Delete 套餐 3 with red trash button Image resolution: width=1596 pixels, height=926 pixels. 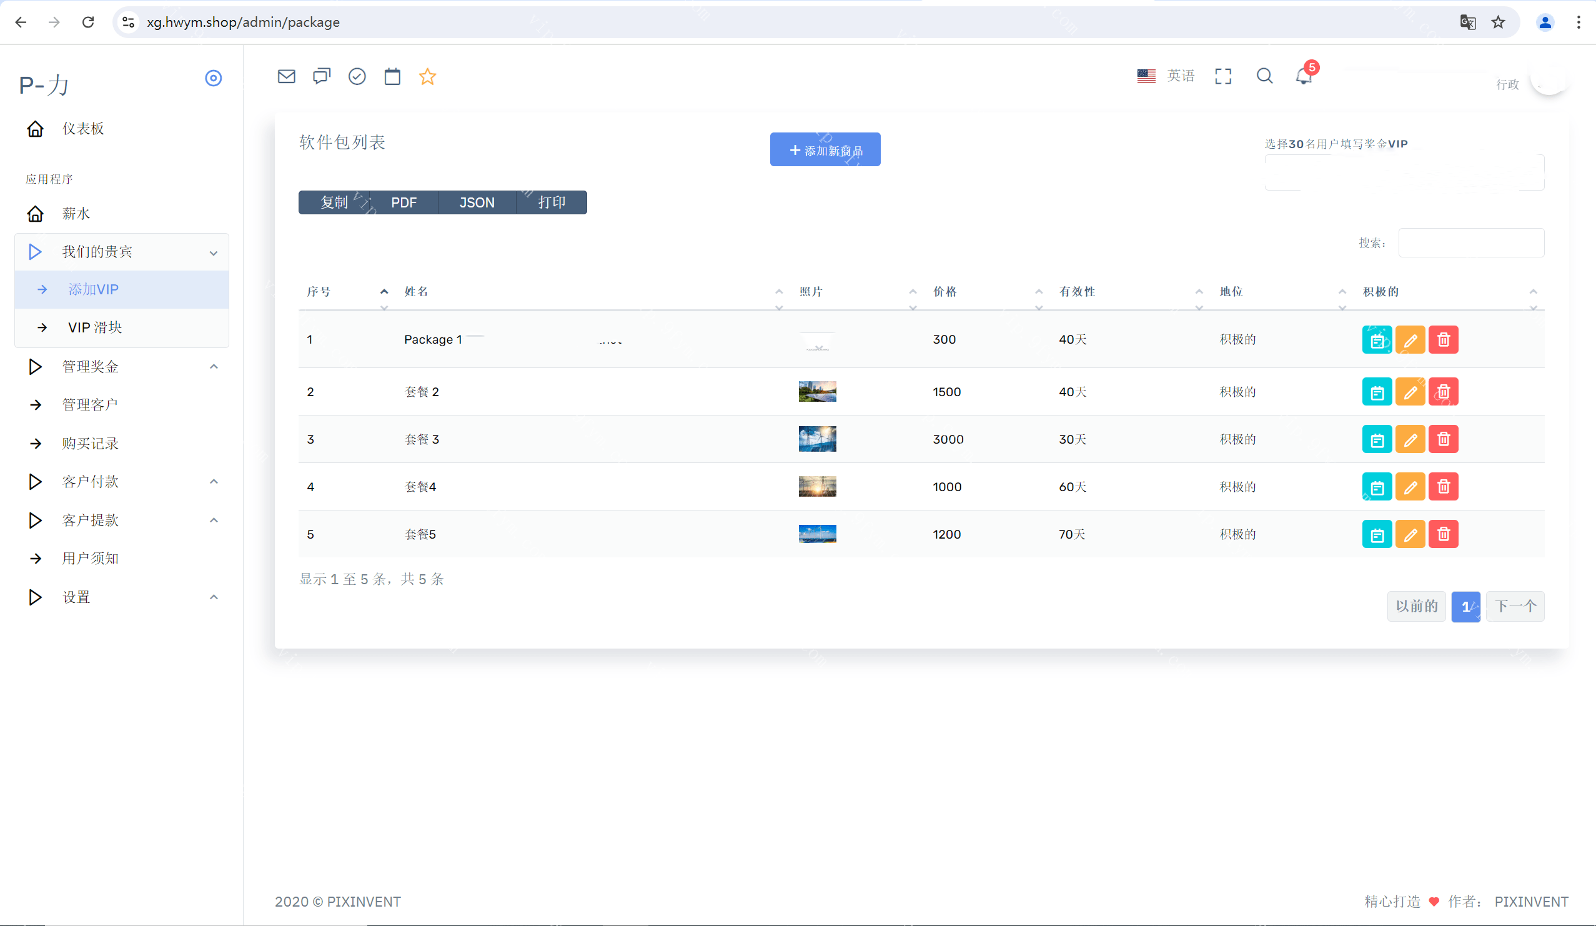[x=1444, y=439]
